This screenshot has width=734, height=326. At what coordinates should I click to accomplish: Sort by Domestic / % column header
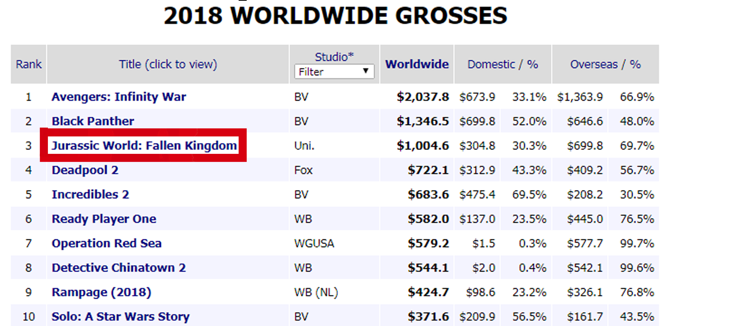[x=503, y=64]
